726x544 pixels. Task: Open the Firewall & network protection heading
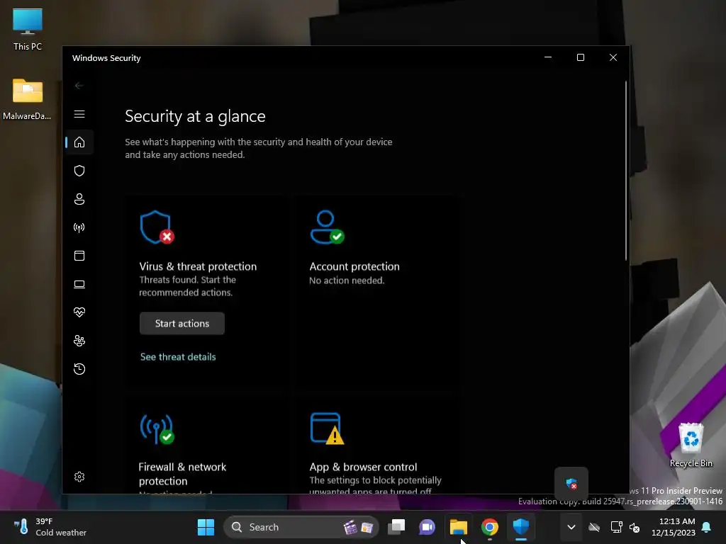pyautogui.click(x=182, y=474)
